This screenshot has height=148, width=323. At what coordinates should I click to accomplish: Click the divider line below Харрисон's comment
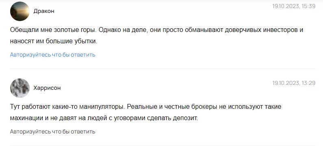(163, 145)
